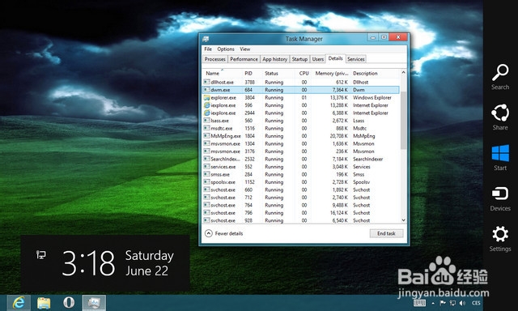Image resolution: width=518 pixels, height=311 pixels.
Task: Select svchost.exe with PID 660
Action: point(301,190)
